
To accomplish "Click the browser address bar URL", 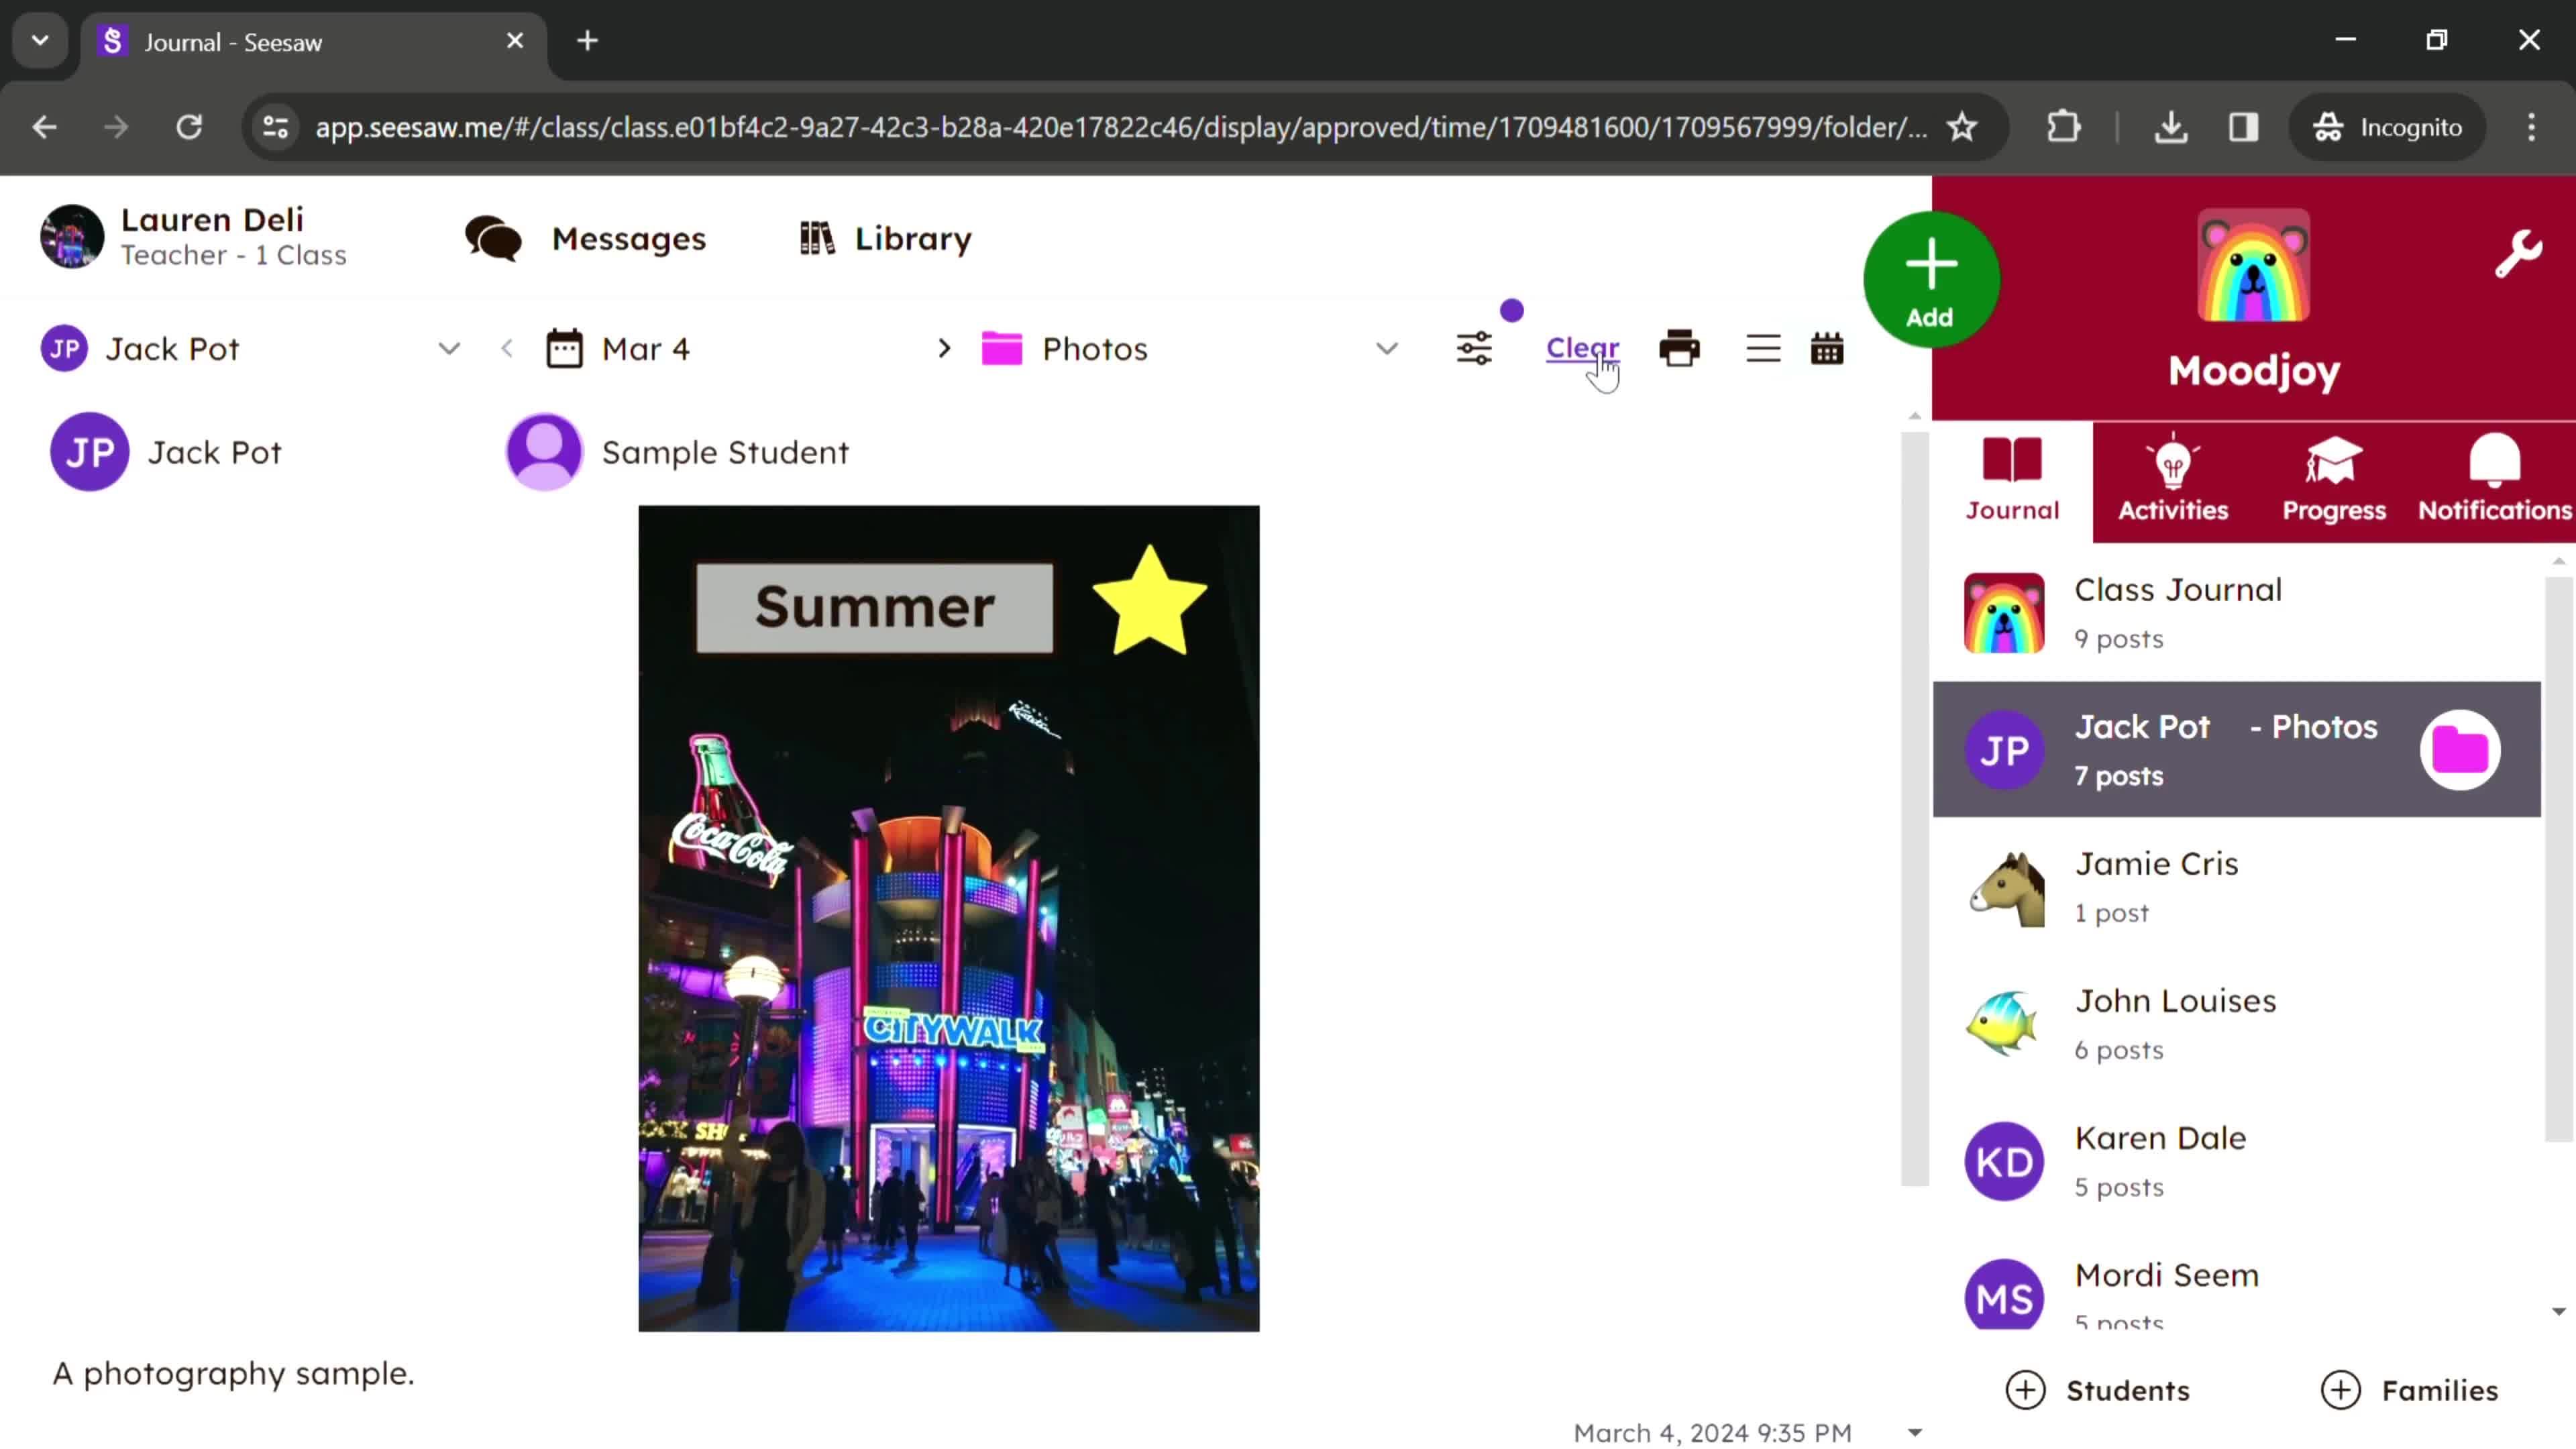I will tap(1120, 127).
